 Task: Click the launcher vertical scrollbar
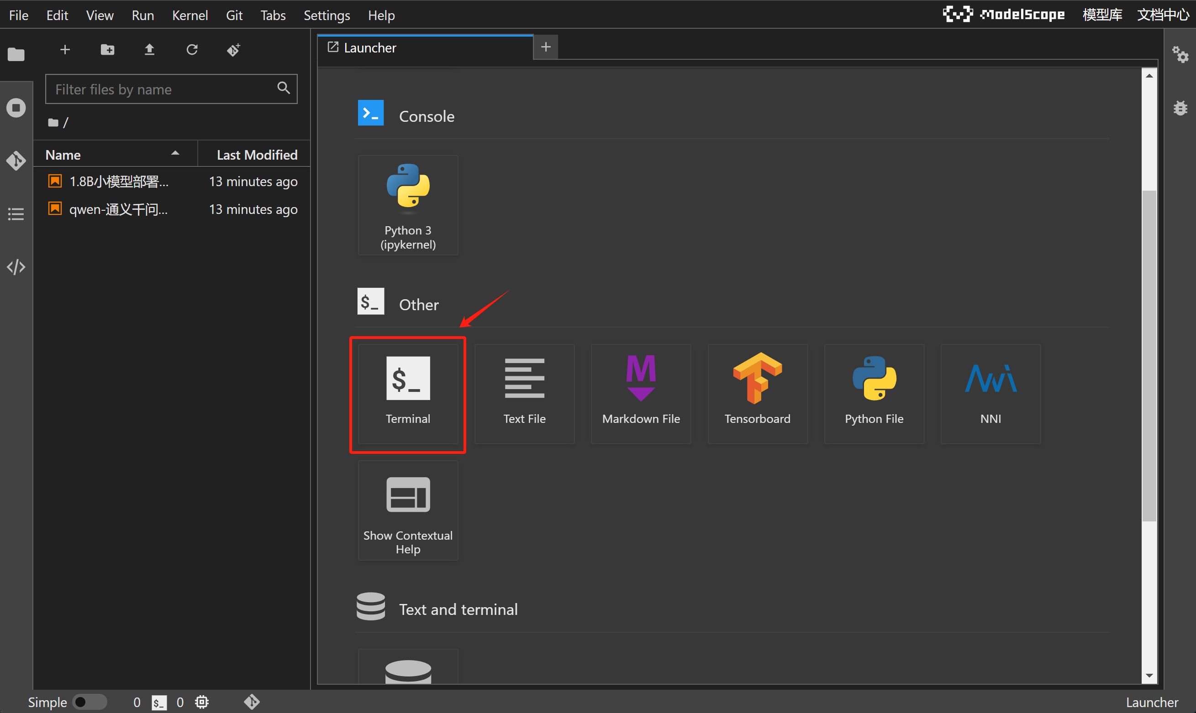click(1149, 355)
